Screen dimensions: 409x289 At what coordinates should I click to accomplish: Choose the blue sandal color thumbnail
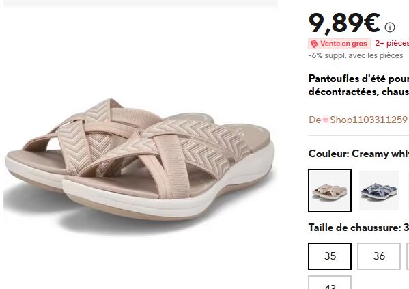379,191
